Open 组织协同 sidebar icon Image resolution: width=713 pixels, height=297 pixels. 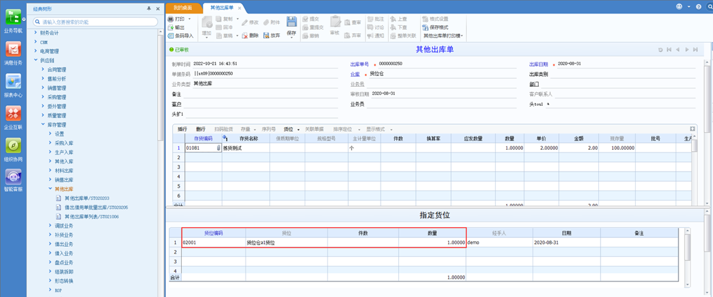pyautogui.click(x=13, y=150)
